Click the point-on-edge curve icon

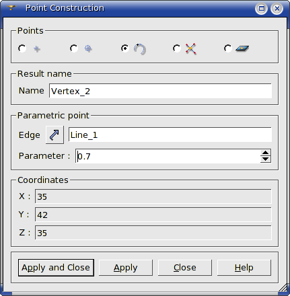tap(140, 49)
